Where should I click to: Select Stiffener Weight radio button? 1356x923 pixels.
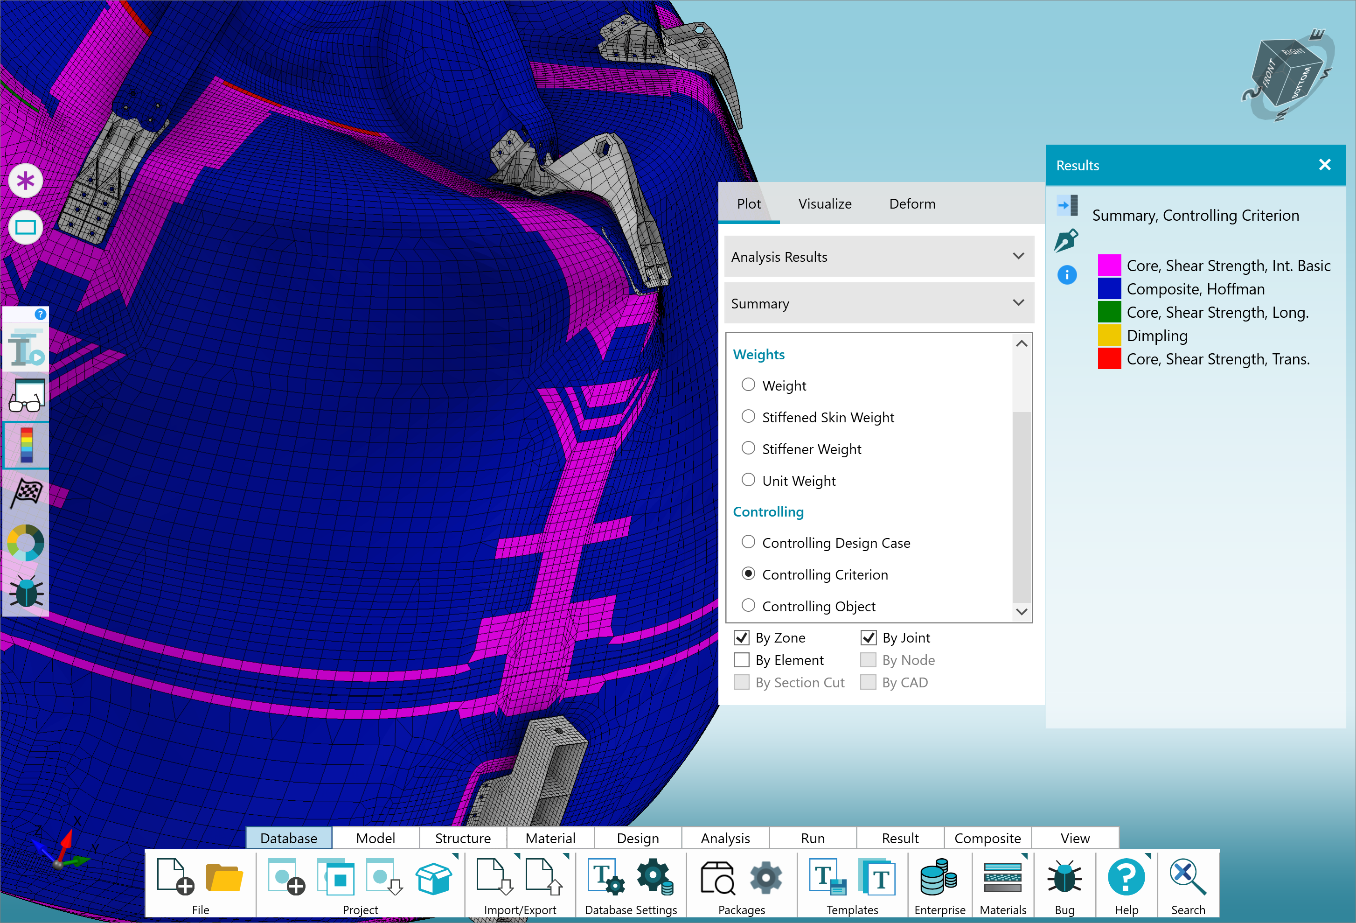click(748, 448)
